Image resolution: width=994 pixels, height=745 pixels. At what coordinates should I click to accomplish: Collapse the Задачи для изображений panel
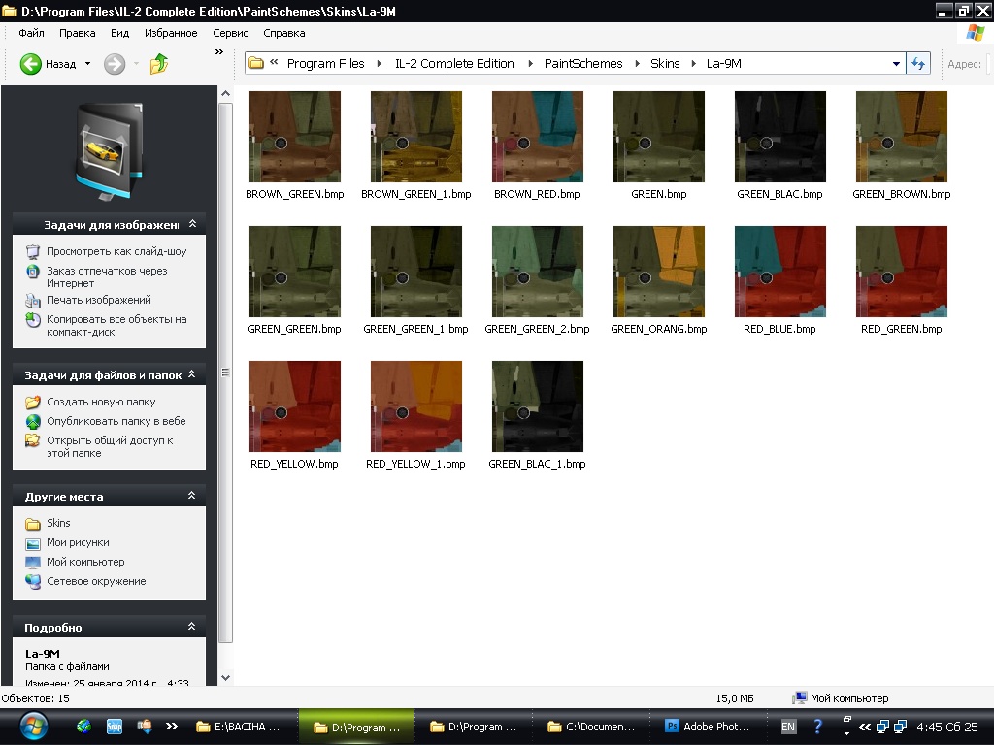tap(193, 224)
